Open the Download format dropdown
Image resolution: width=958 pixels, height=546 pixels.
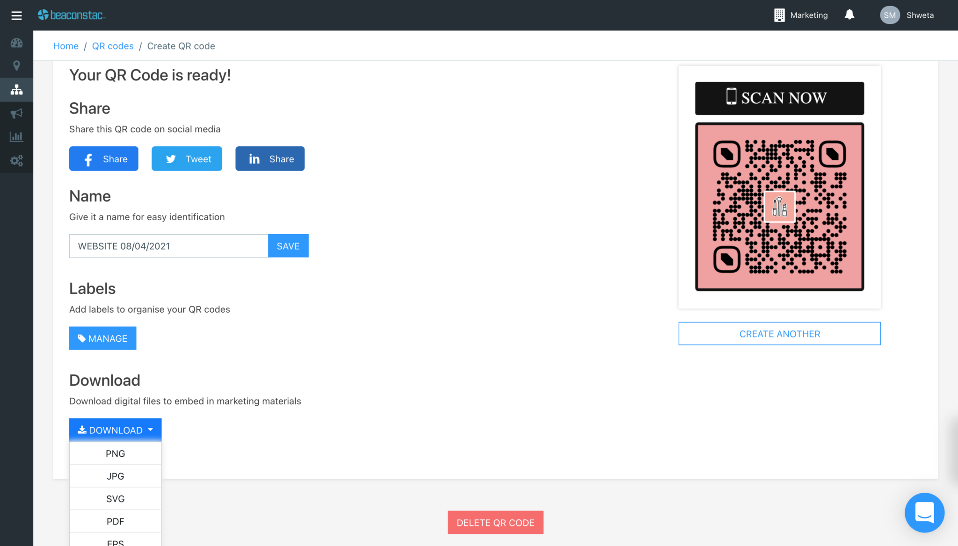[115, 430]
